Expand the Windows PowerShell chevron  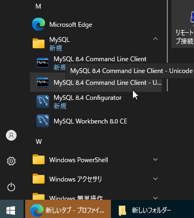pyautogui.click(x=155, y=159)
